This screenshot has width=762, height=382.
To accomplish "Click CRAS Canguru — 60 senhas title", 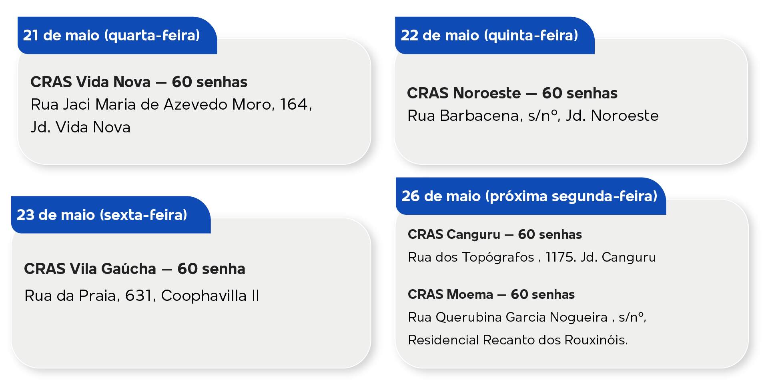I will 495,234.
